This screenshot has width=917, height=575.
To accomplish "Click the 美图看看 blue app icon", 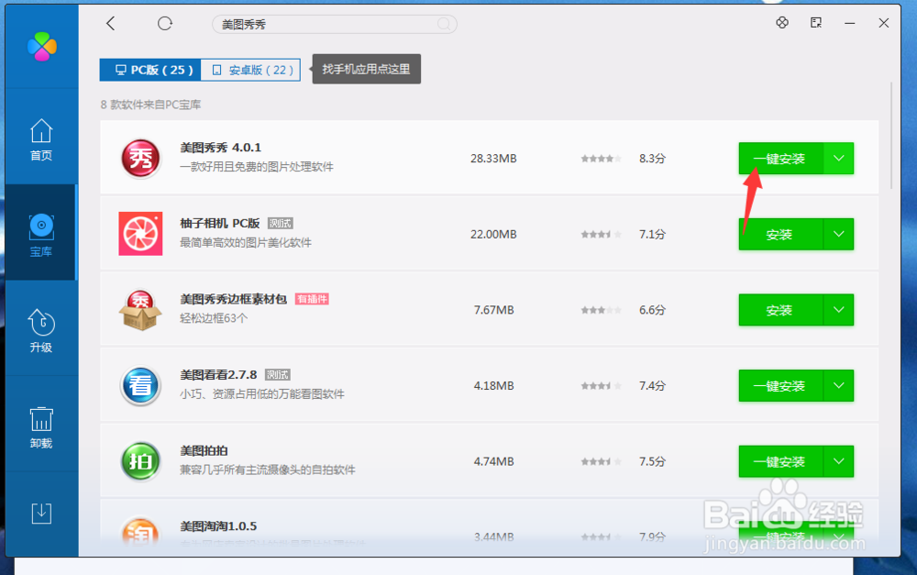I will (x=140, y=385).
